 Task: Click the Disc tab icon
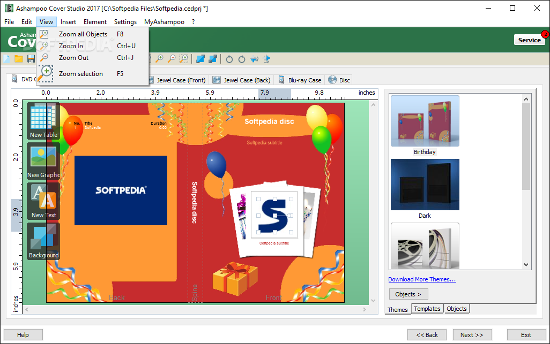click(x=332, y=80)
